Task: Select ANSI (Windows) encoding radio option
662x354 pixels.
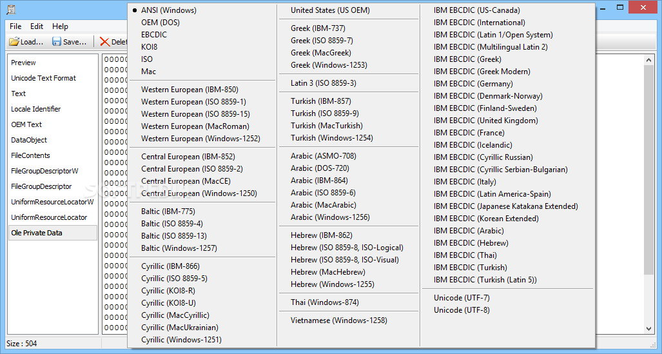Action: coord(168,10)
